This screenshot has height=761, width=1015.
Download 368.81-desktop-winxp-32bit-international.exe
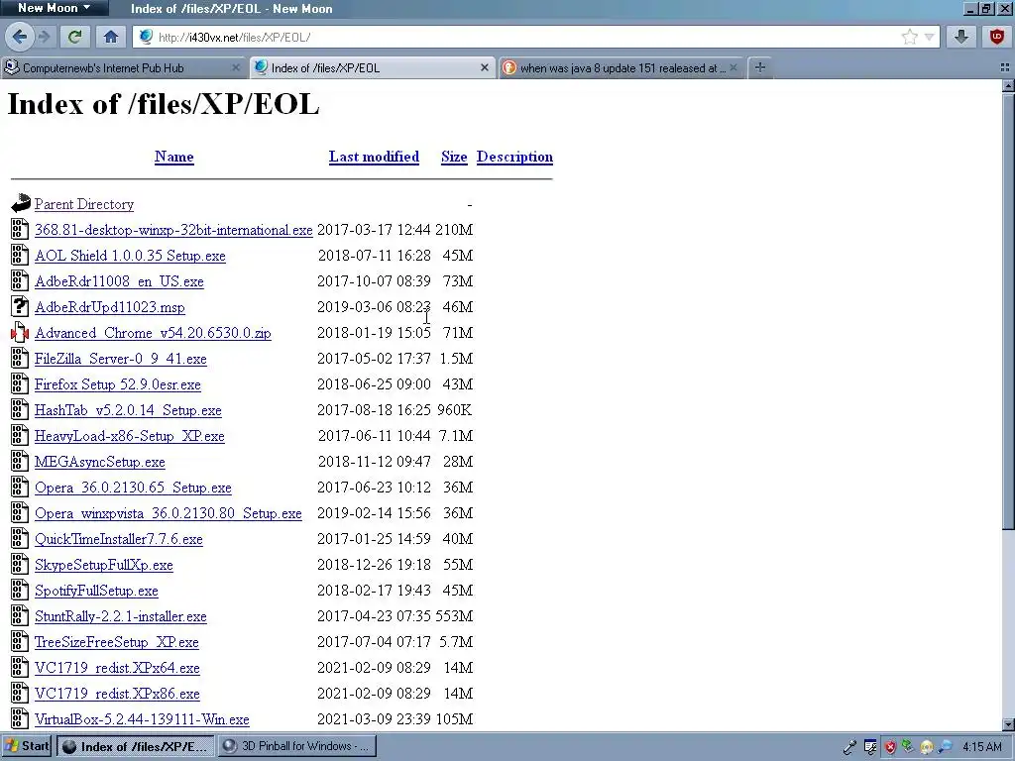point(173,230)
